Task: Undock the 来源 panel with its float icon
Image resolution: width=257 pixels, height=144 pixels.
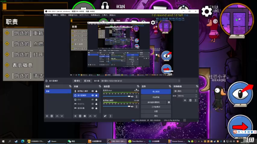Action: tap(100, 86)
